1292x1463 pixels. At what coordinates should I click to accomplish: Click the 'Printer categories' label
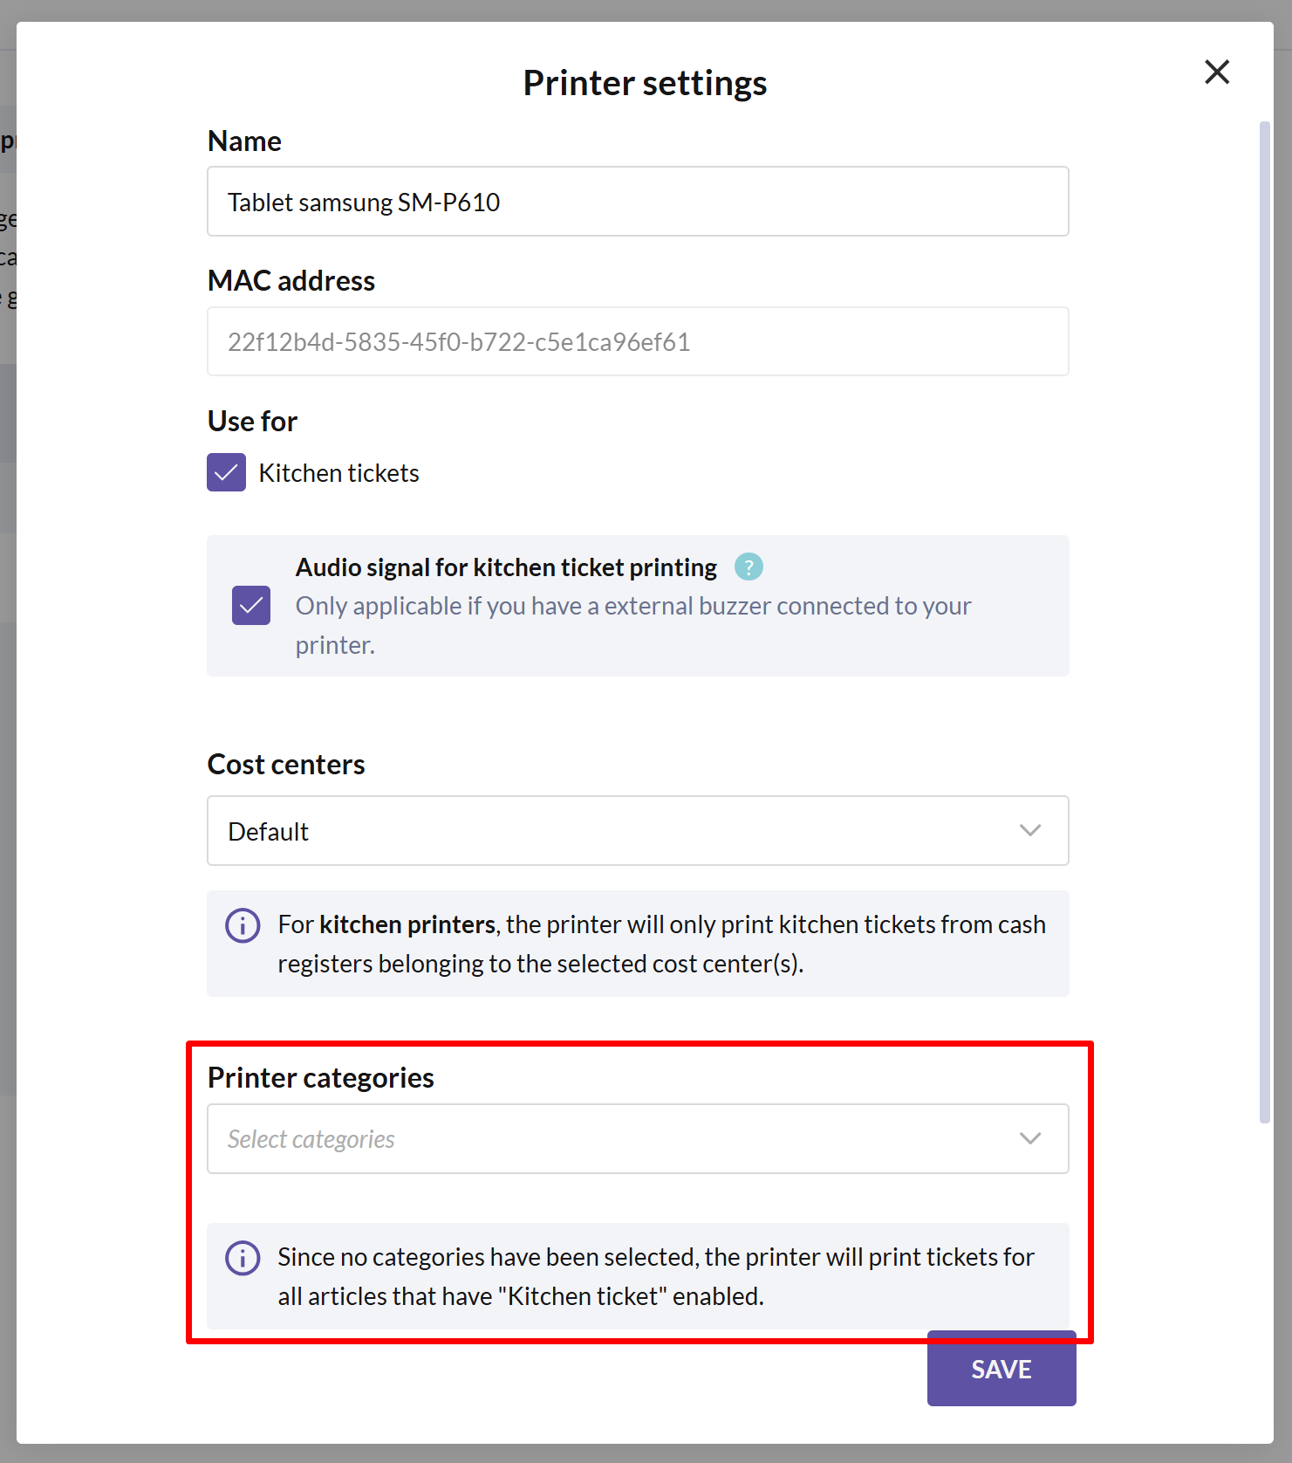point(321,1078)
